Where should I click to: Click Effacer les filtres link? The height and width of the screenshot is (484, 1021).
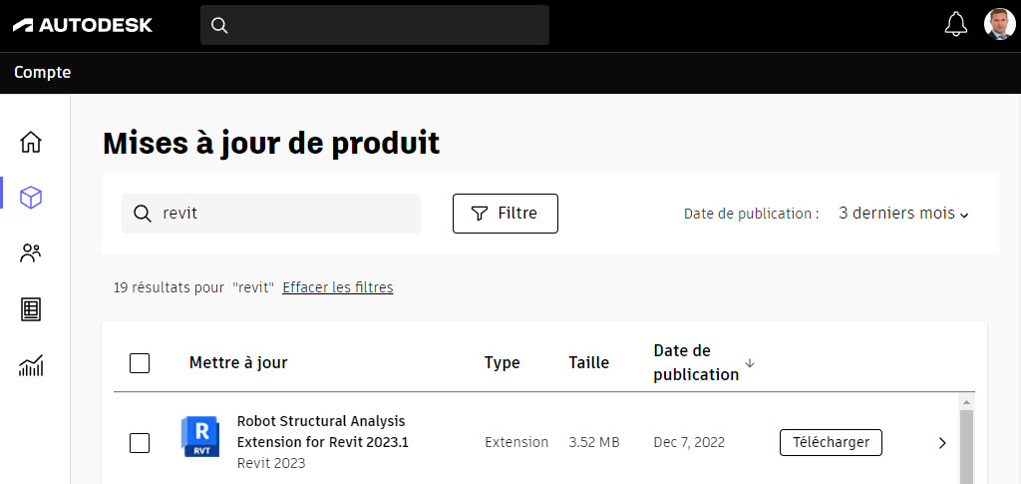pos(338,287)
